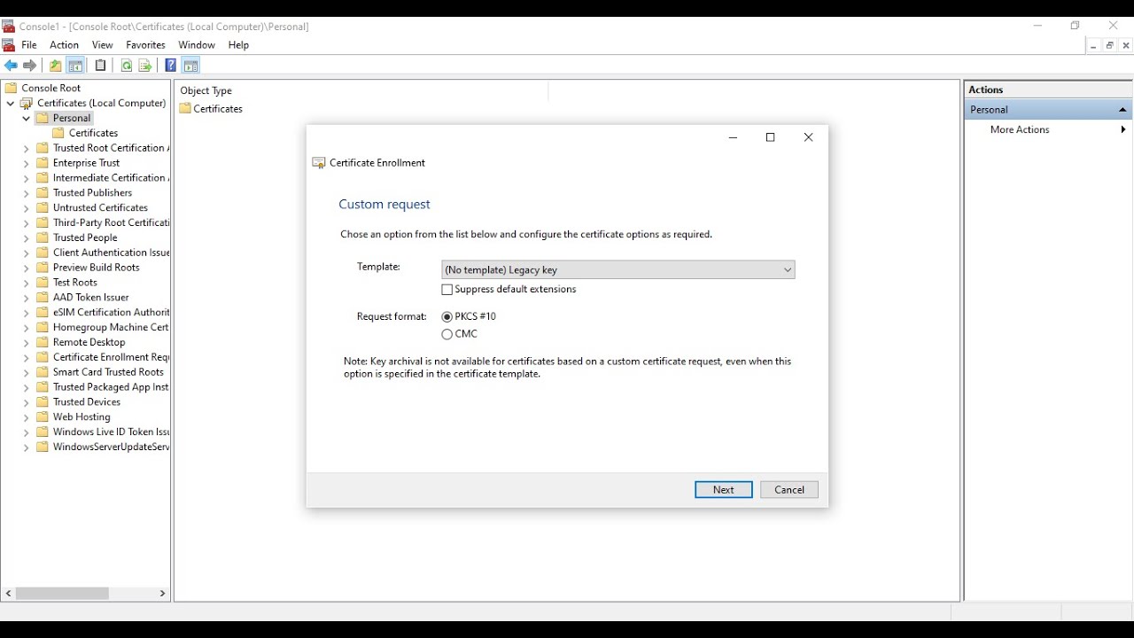This screenshot has width=1134, height=638.
Task: Click the Web Hosting folder icon
Action: point(43,416)
